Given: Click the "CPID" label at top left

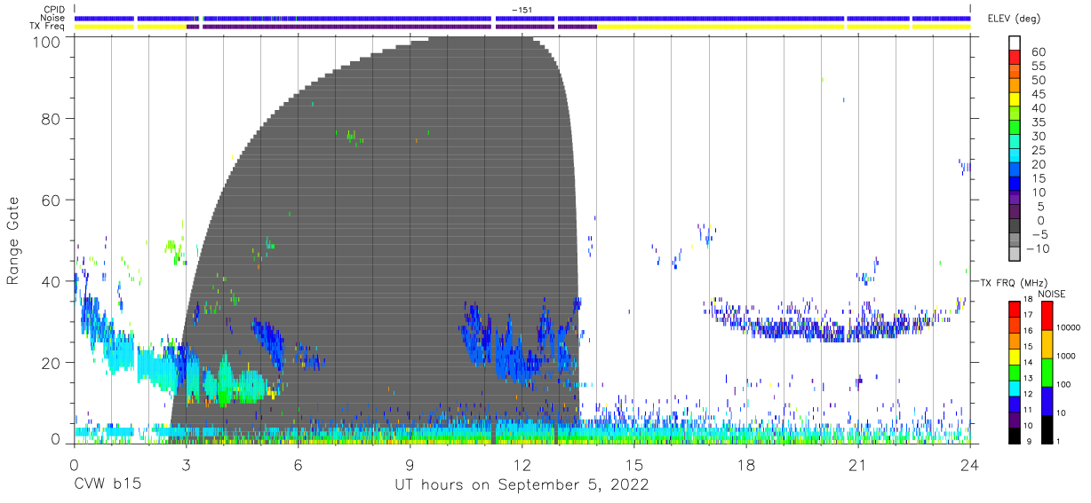Looking at the screenshot, I should coord(55,9).
